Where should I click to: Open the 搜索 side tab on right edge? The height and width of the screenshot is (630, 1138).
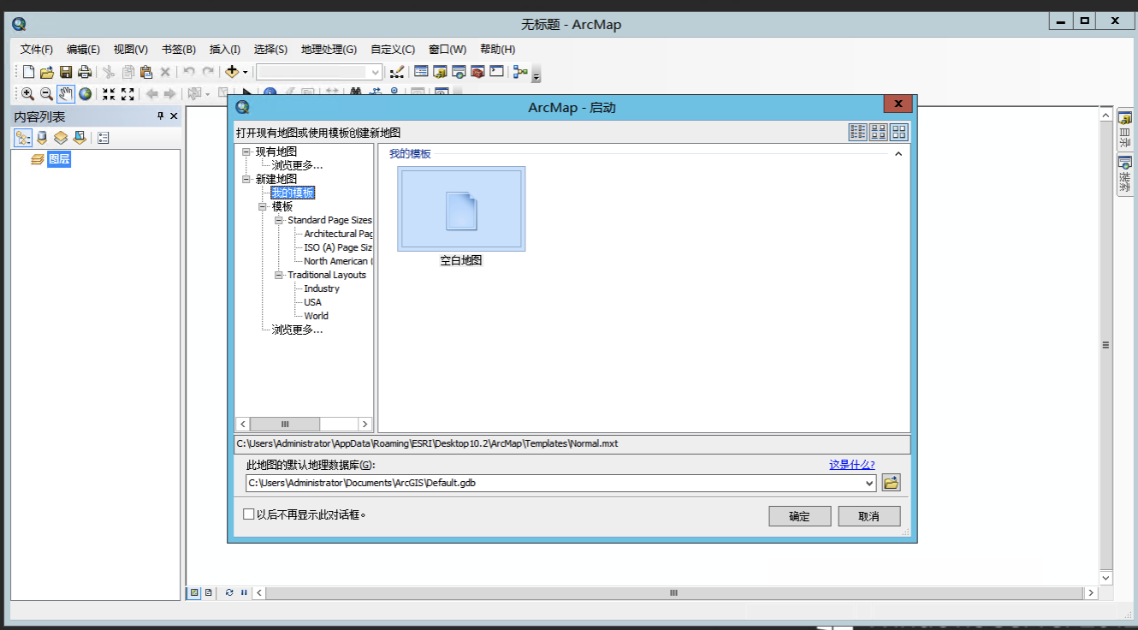pos(1125,175)
